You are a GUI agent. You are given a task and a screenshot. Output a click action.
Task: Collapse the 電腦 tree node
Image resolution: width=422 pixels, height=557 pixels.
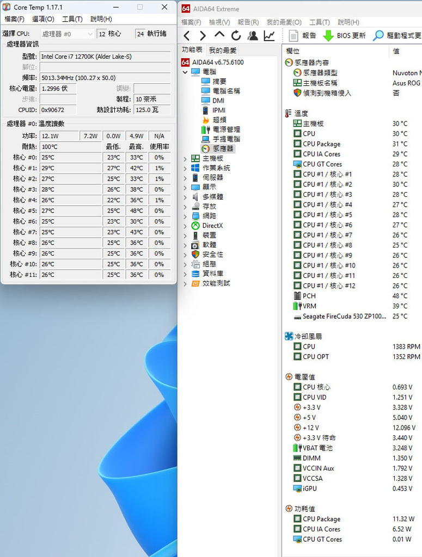[x=185, y=72]
